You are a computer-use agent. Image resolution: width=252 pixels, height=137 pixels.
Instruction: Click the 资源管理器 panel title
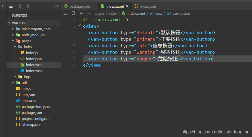(19, 15)
